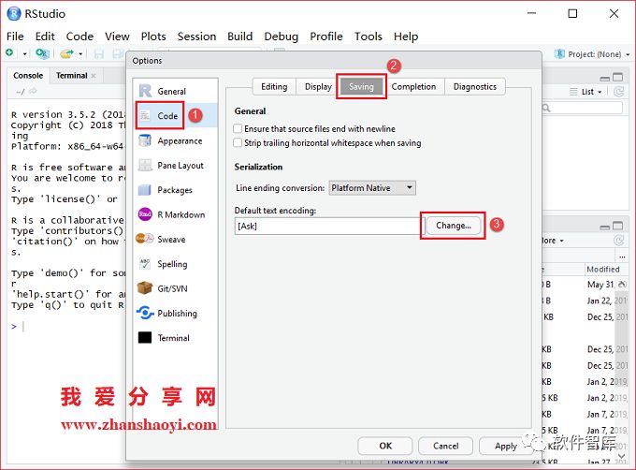This screenshot has height=470, width=636.
Task: Close the Terminal tab
Action: 94,76
